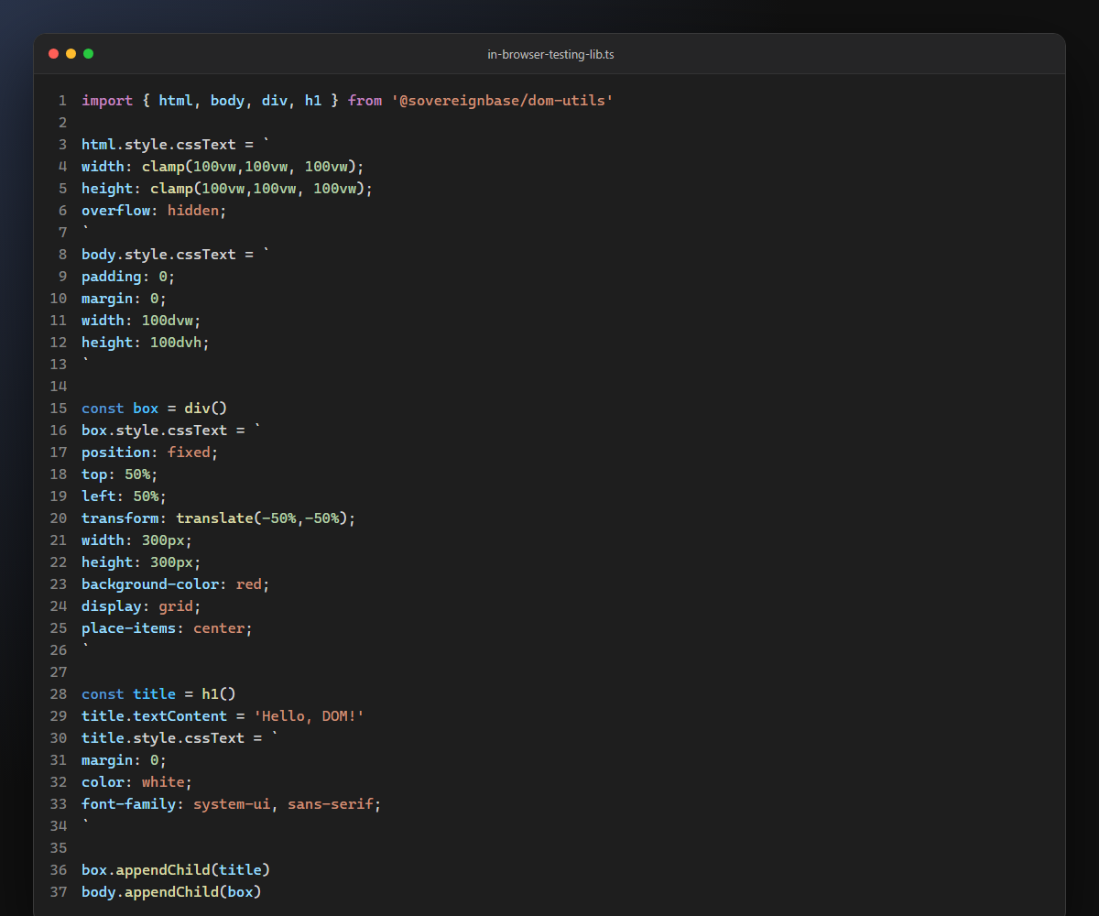This screenshot has height=916, width=1099.
Task: Click the 'font-family: system-ui, sans-serif;' line
Action: pos(232,804)
